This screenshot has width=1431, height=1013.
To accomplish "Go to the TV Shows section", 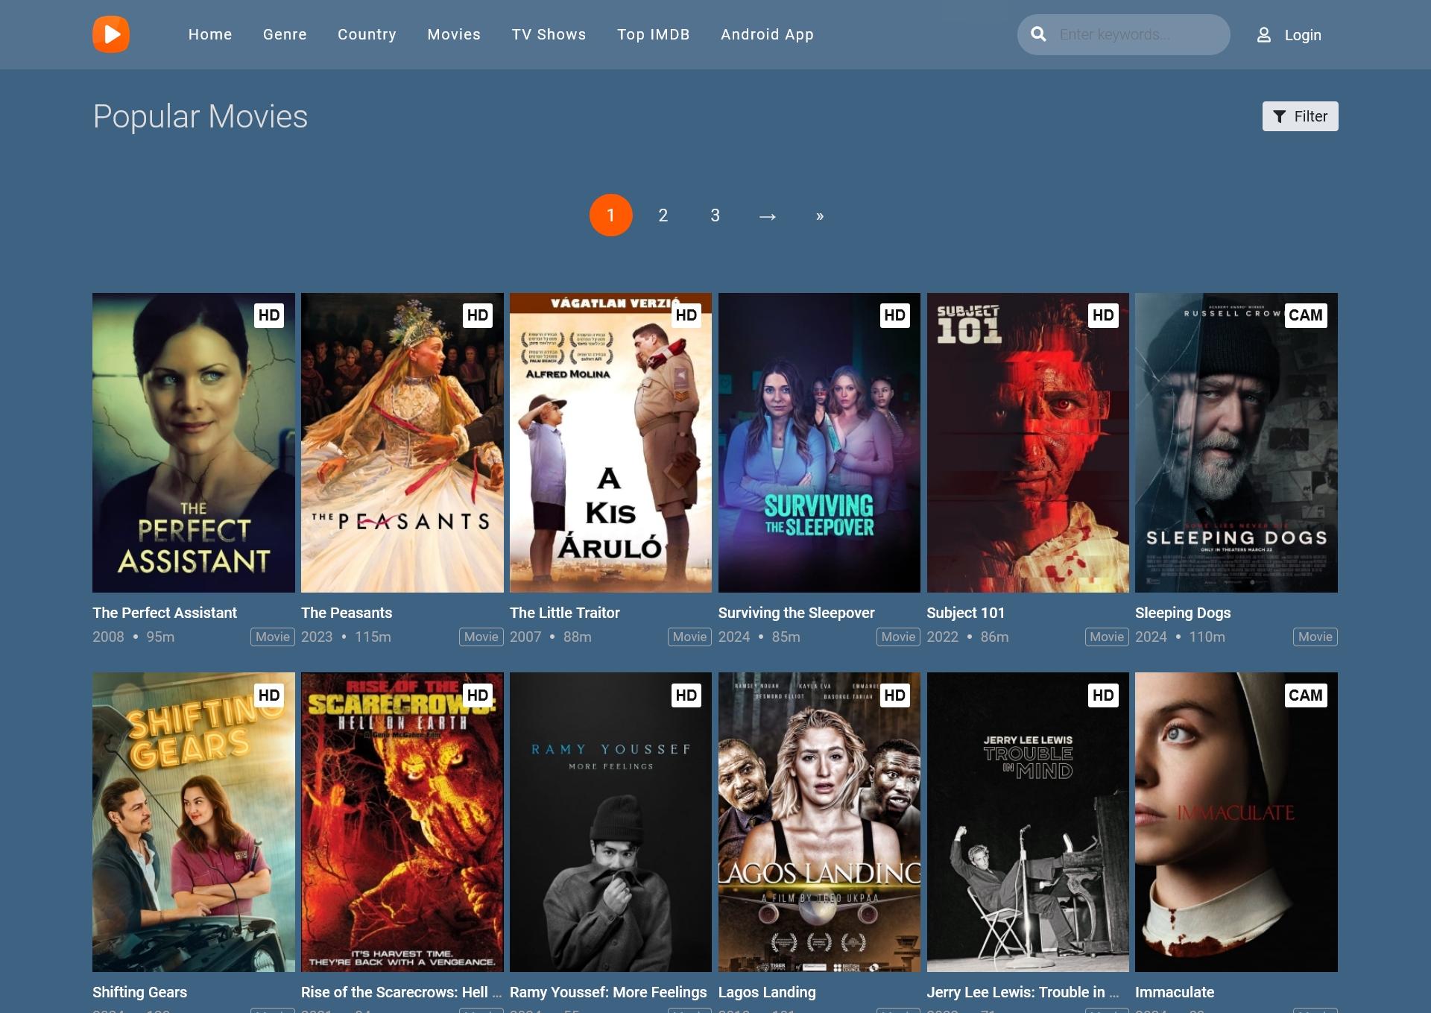I will click(x=549, y=34).
